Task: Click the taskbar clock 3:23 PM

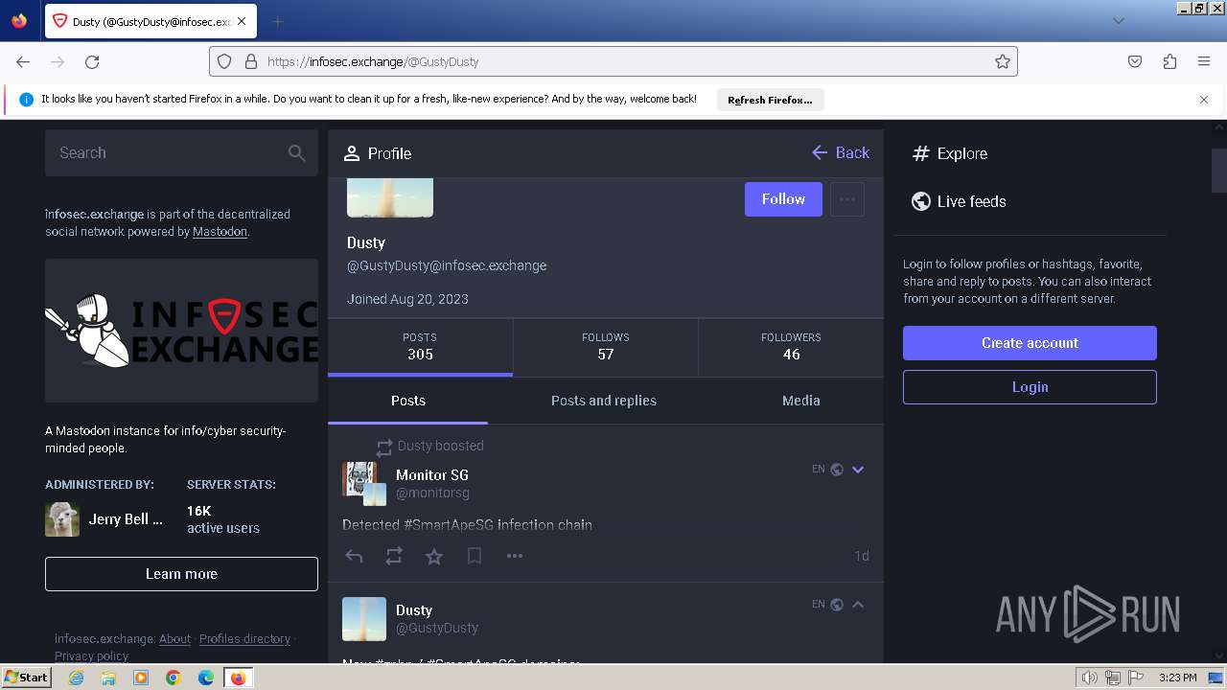Action: (x=1177, y=678)
